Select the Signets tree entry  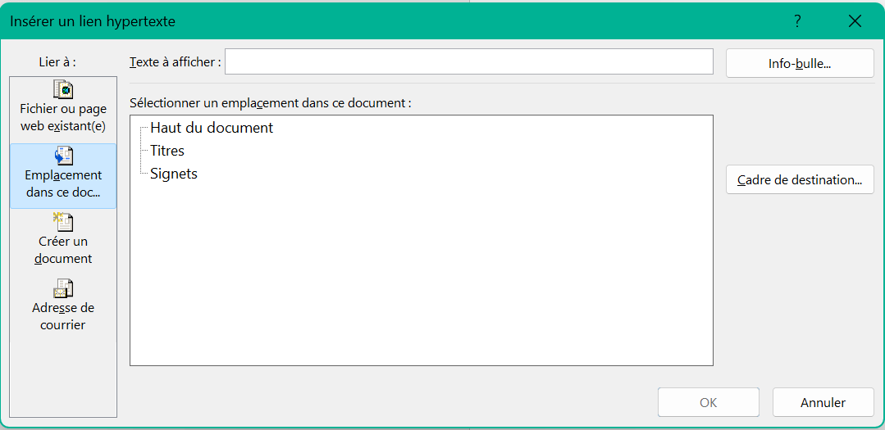pos(174,174)
